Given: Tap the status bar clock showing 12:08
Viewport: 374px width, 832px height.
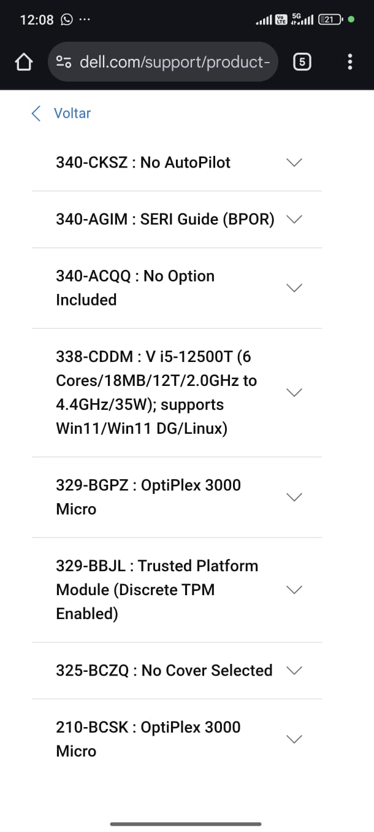Looking at the screenshot, I should [37, 20].
